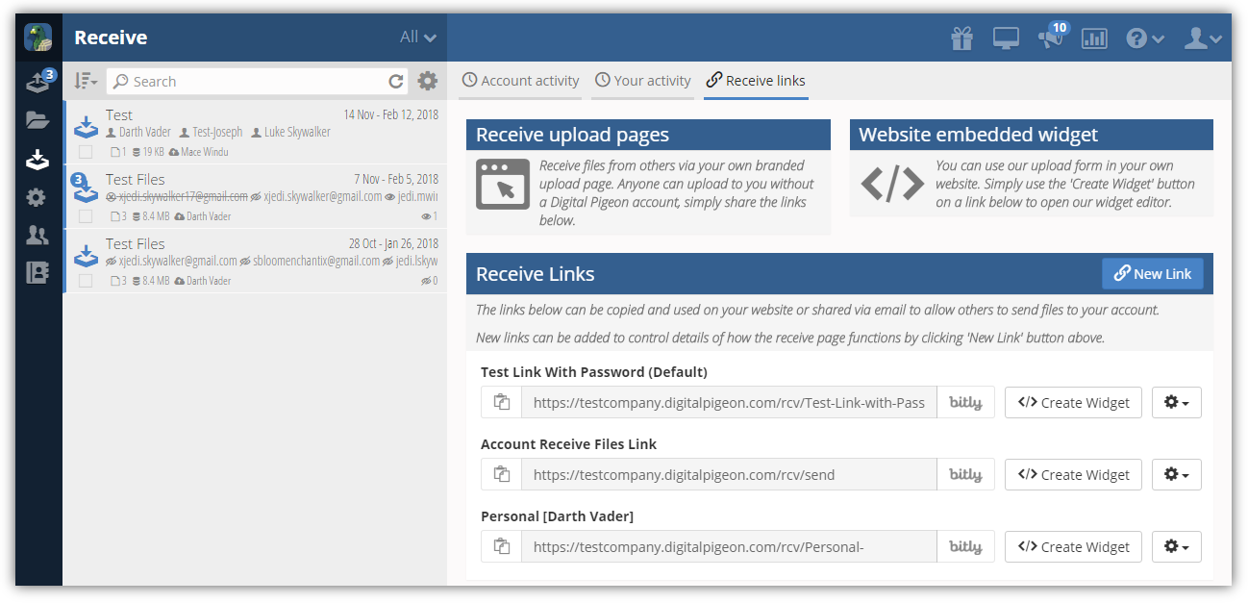
Task: Open list settings gear beside search
Action: click(428, 82)
